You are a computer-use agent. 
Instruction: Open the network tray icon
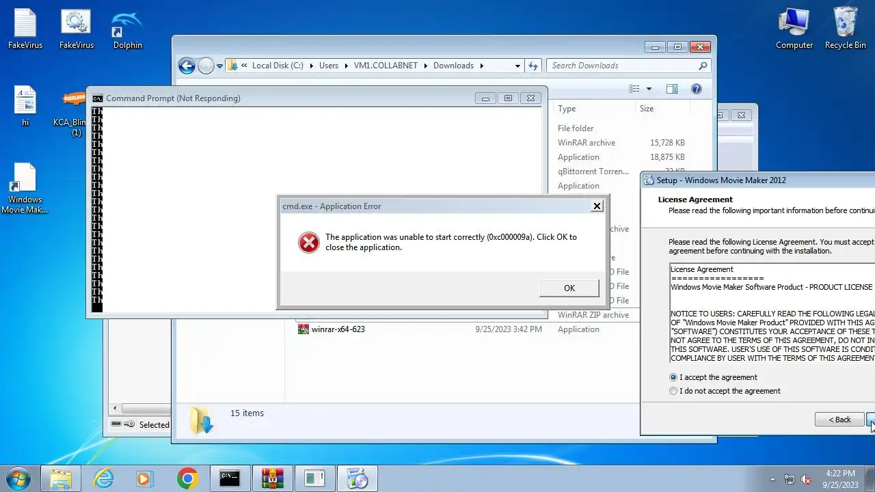coord(790,479)
